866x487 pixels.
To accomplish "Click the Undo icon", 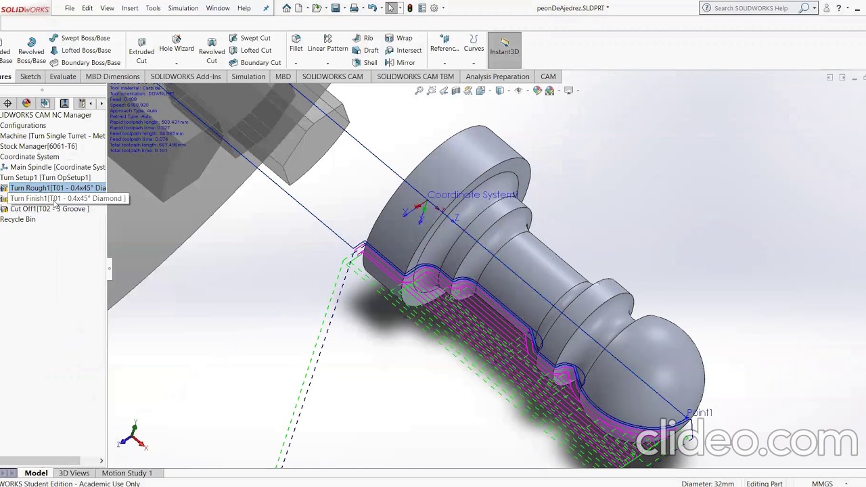I will click(372, 8).
